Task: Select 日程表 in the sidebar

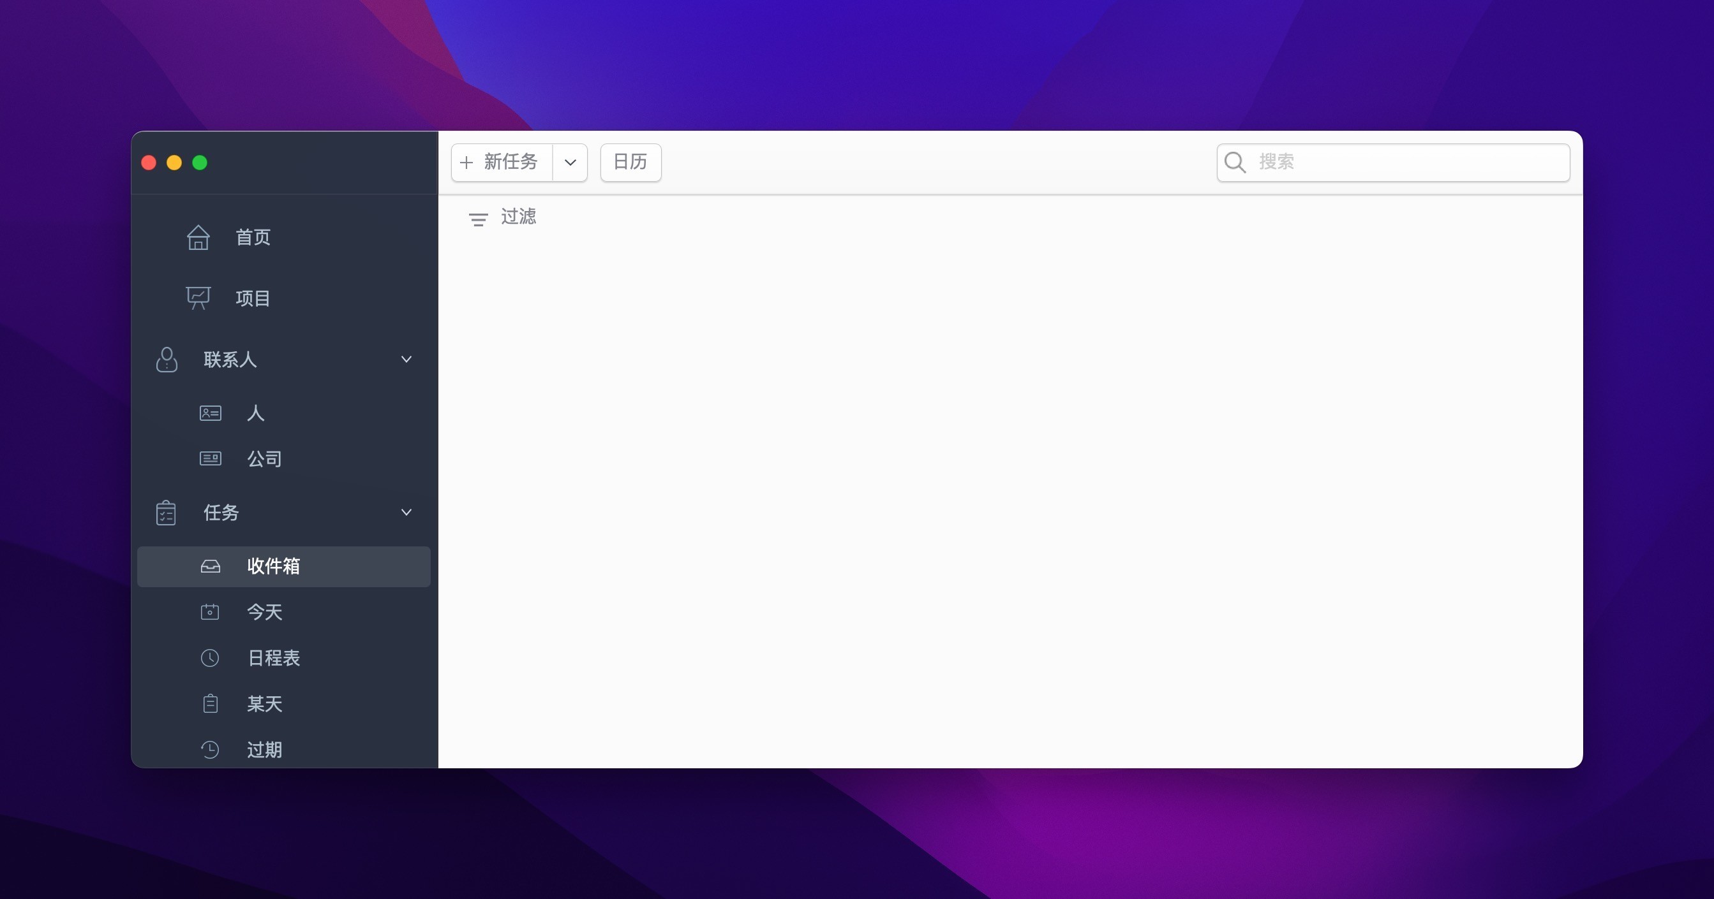Action: (274, 657)
